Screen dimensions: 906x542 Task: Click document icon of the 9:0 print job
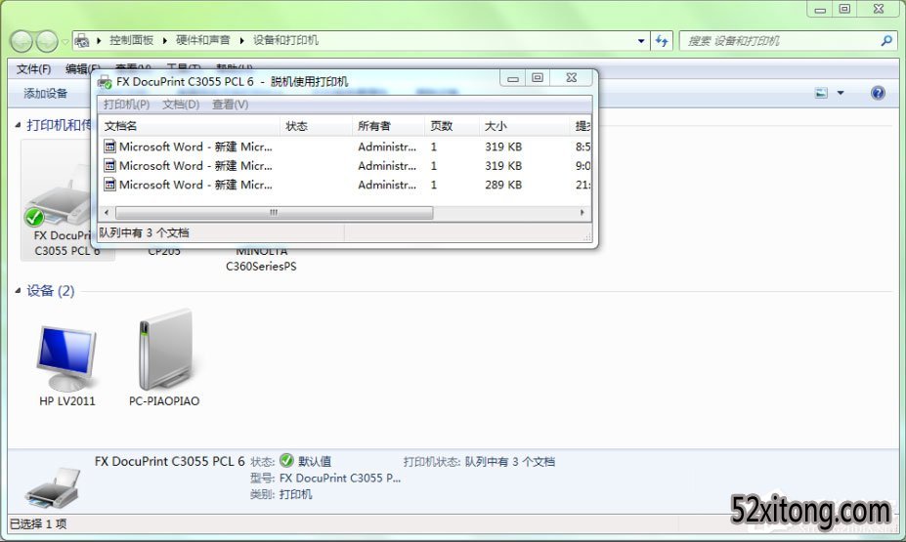[109, 166]
